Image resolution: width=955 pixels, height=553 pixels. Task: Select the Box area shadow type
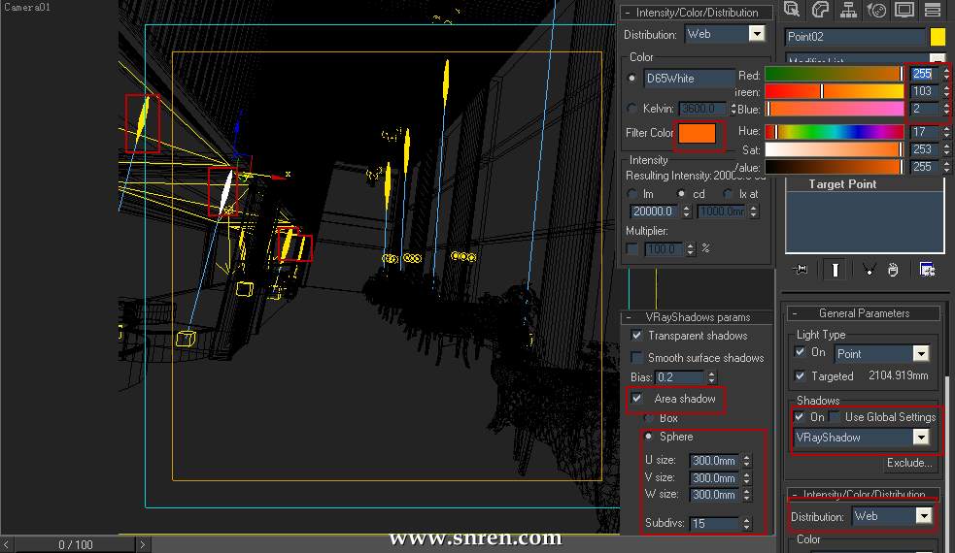pyautogui.click(x=650, y=418)
